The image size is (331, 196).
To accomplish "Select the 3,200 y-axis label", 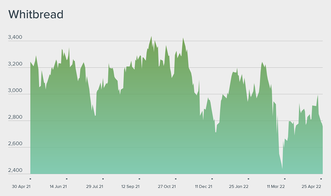I will 15,64.
